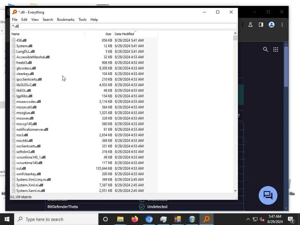Open the notification center icon
Image resolution: width=300 pixels, height=225 pixels.
coord(291,219)
